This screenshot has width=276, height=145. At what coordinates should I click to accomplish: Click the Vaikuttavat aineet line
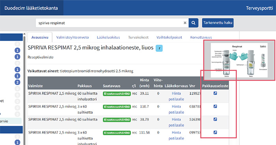(x=80, y=71)
